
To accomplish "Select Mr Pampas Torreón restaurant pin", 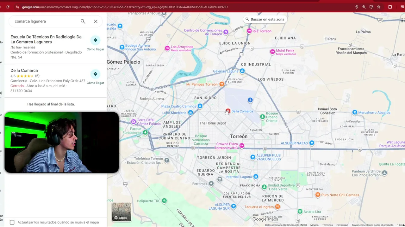I will (222, 84).
